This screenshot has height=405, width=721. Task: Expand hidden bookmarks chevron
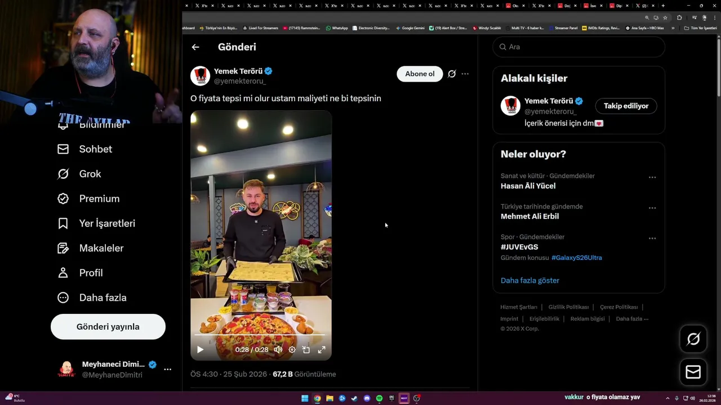click(672, 28)
